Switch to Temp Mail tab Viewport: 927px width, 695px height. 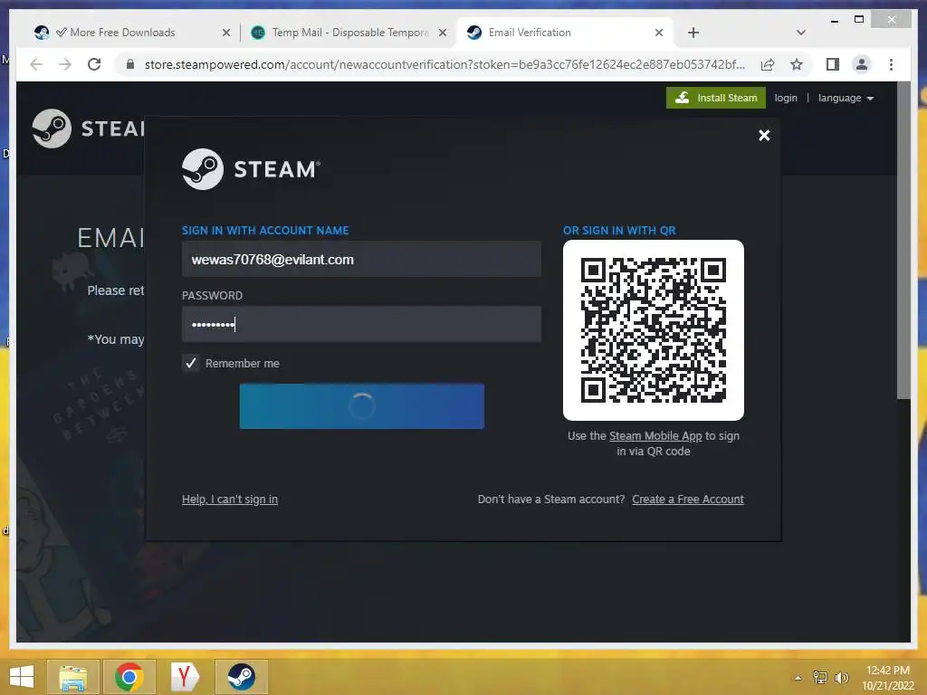point(349,33)
